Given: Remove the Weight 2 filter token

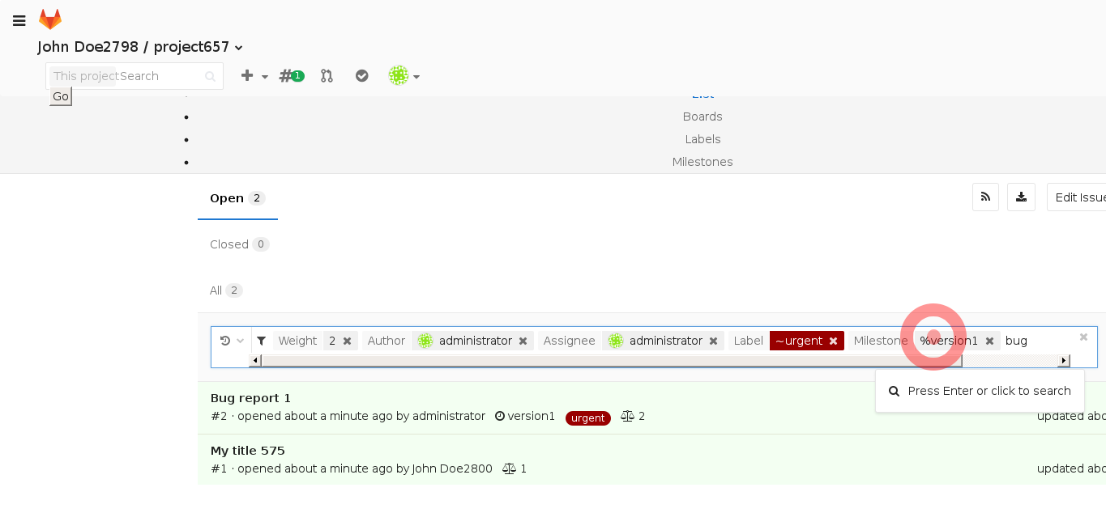Looking at the screenshot, I should (348, 341).
